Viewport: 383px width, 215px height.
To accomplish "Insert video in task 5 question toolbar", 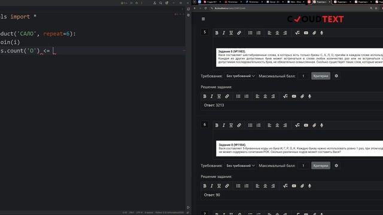I will click(x=306, y=33).
